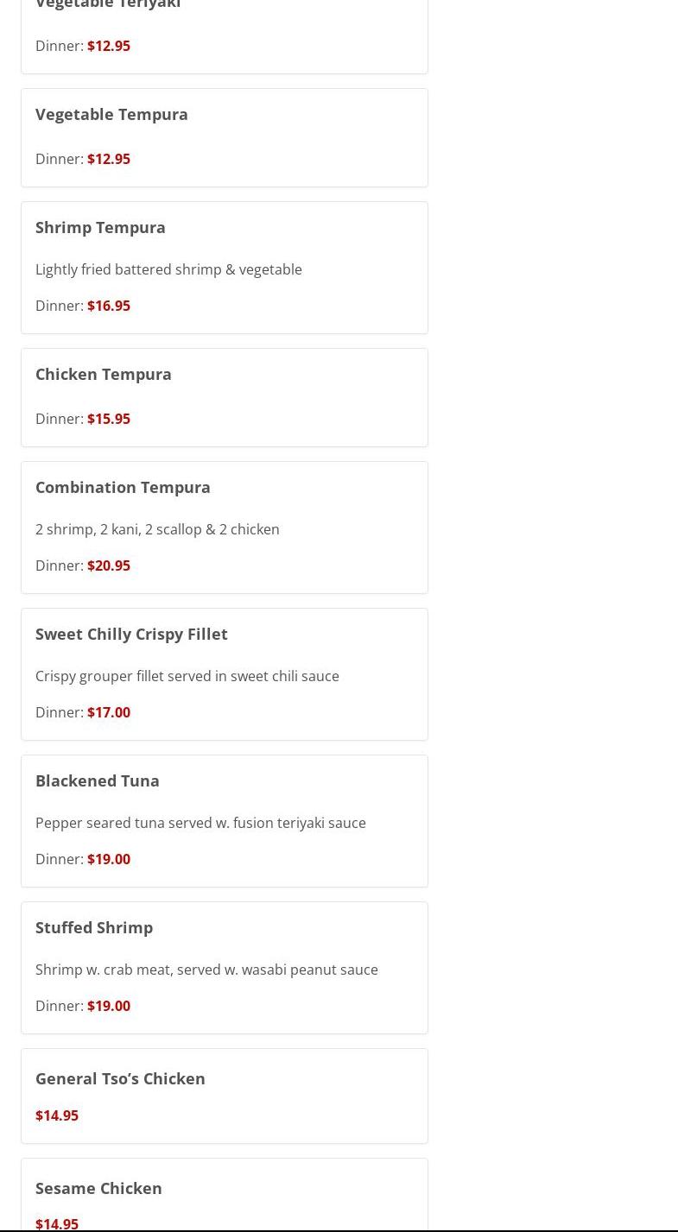Click the Stuffed Shrimp $19.00 price
678x1232 pixels.
(x=109, y=1006)
